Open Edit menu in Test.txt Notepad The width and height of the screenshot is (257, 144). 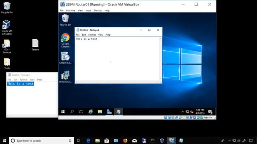[15, 80]
